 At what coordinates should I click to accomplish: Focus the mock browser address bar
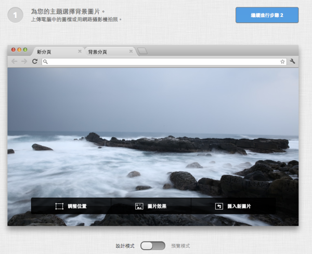pyautogui.click(x=164, y=62)
